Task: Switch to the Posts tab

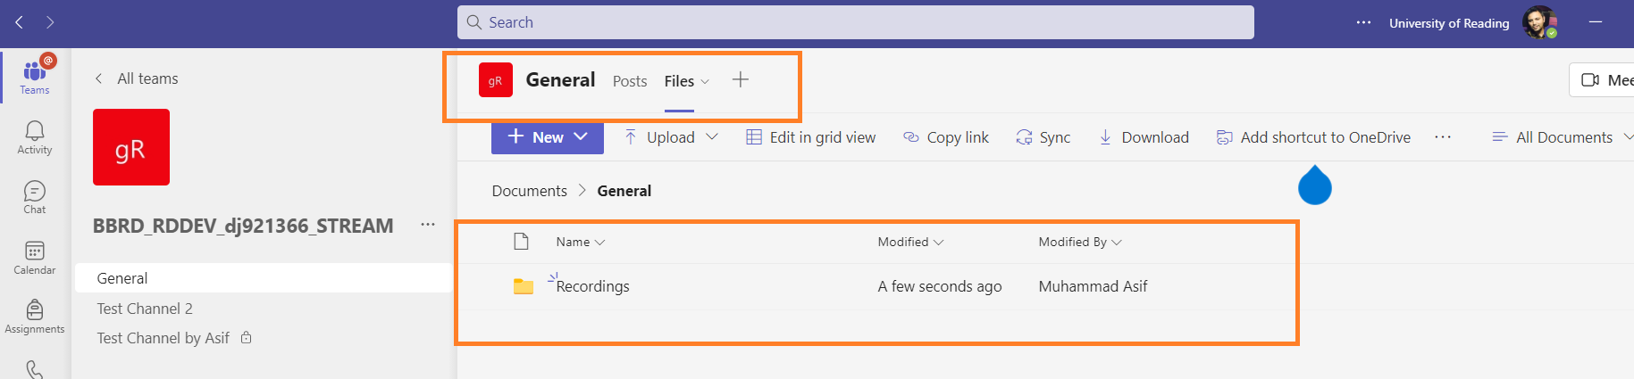Action: click(x=630, y=81)
